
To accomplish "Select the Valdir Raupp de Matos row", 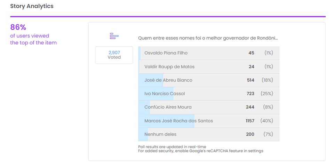I will tap(209, 67).
